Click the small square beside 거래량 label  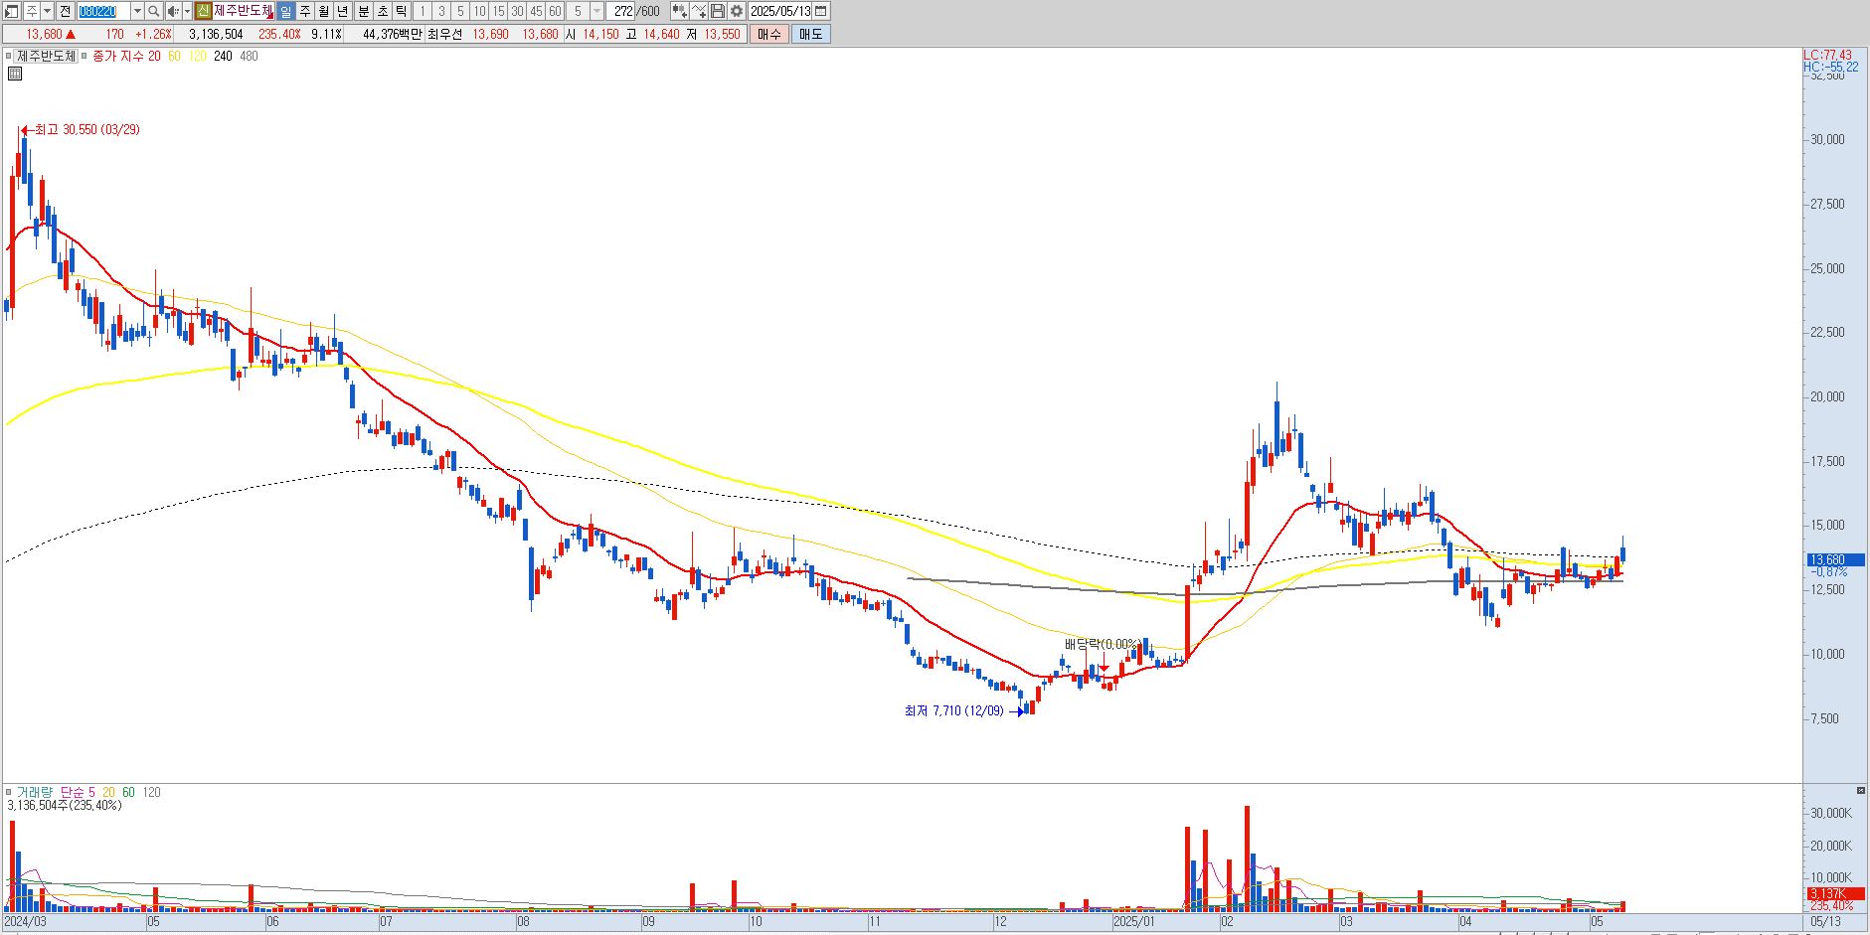click(9, 792)
